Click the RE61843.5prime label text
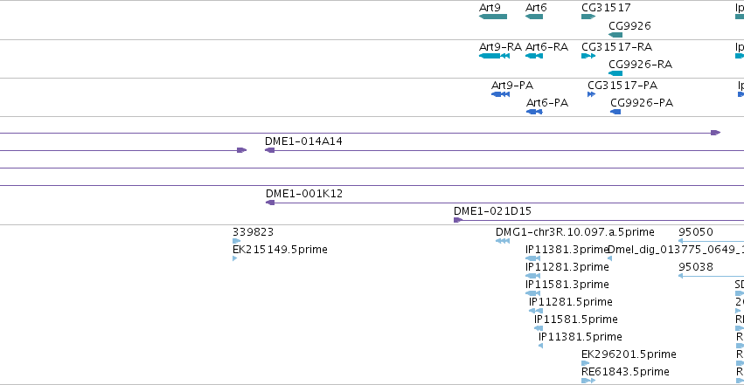Viewport: 744px width, 385px height. point(625,372)
